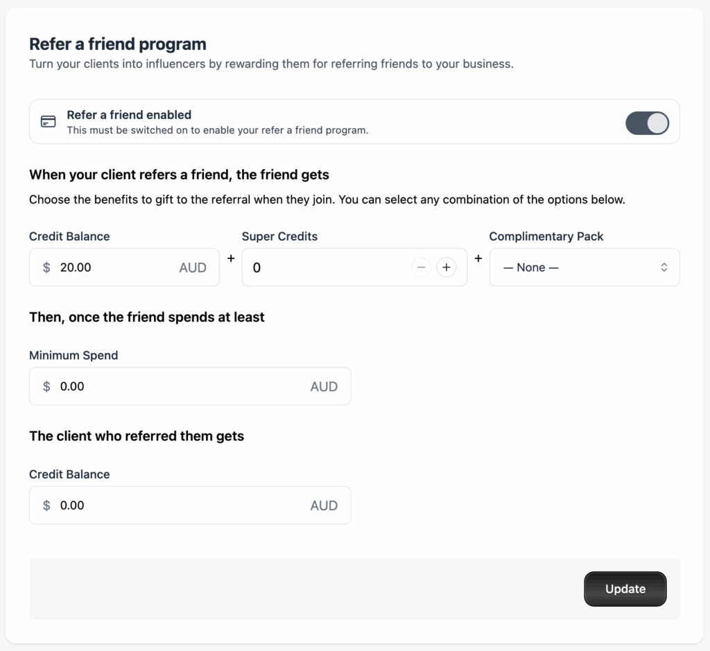The width and height of the screenshot is (710, 651).
Task: Click the AUD suffix in Minimum Spend field
Action: click(324, 386)
